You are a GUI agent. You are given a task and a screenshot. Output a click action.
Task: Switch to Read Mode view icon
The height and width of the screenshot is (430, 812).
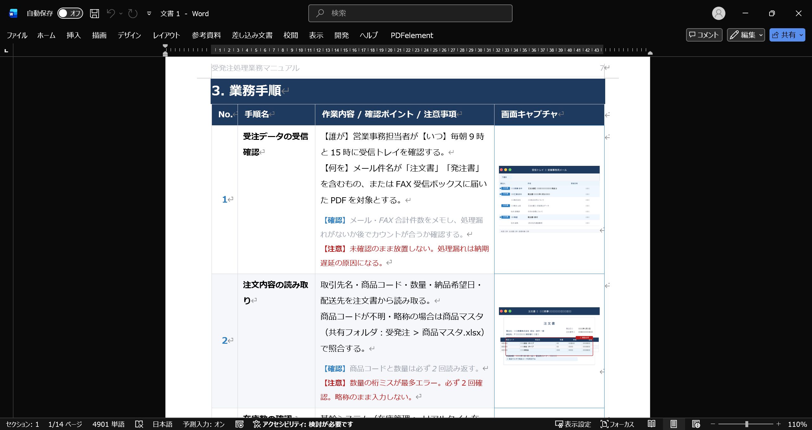click(652, 424)
